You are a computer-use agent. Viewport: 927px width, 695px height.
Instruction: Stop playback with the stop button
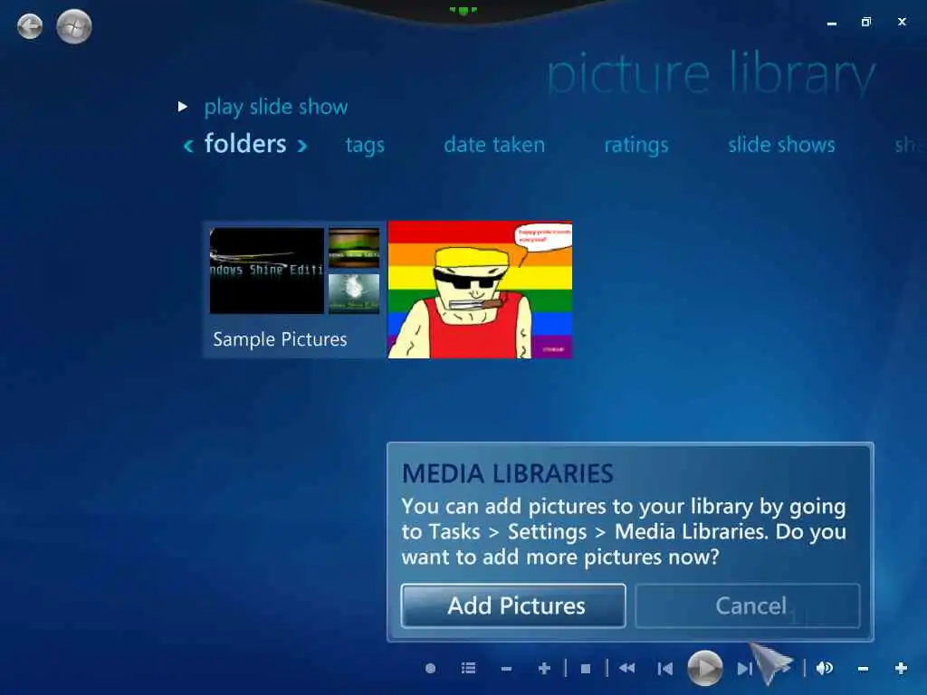(x=586, y=669)
